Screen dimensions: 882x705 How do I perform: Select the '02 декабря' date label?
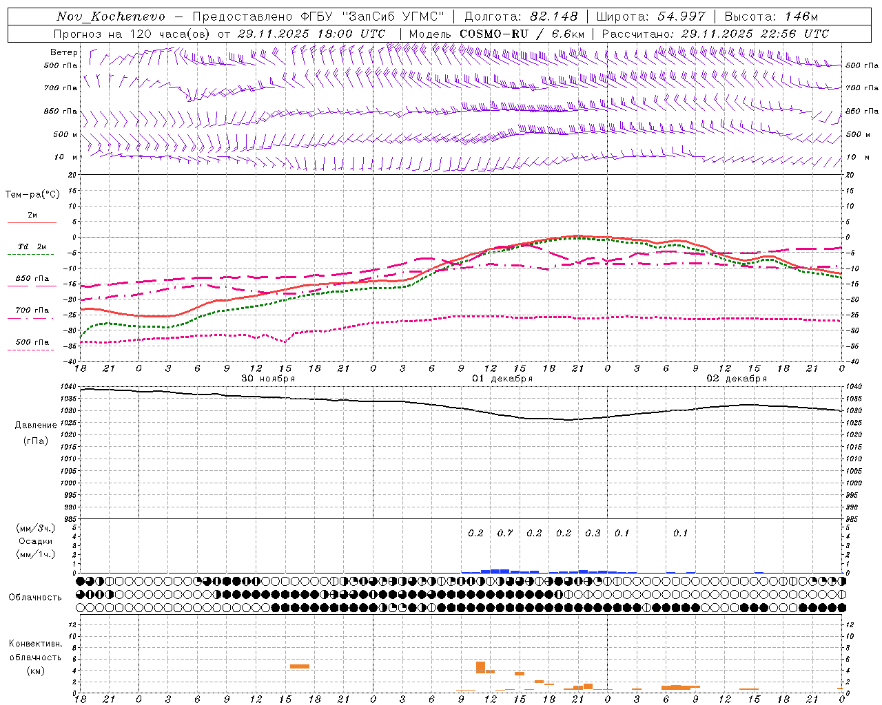[737, 379]
